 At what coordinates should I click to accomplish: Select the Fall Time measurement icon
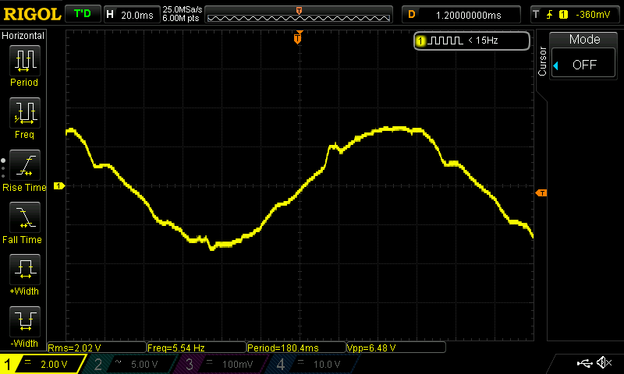[25, 217]
